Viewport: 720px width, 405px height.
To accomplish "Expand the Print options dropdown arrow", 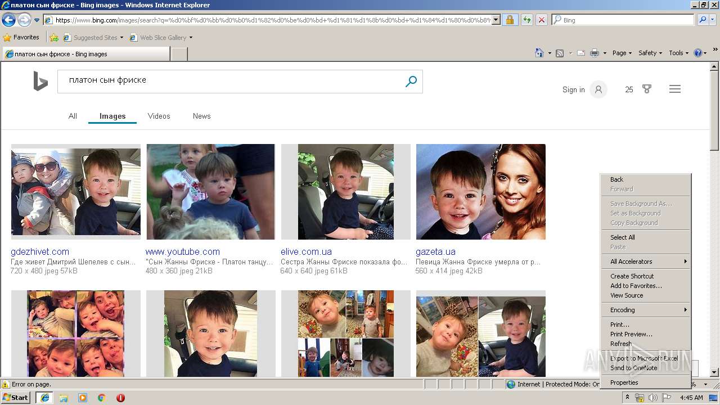I will pos(605,53).
